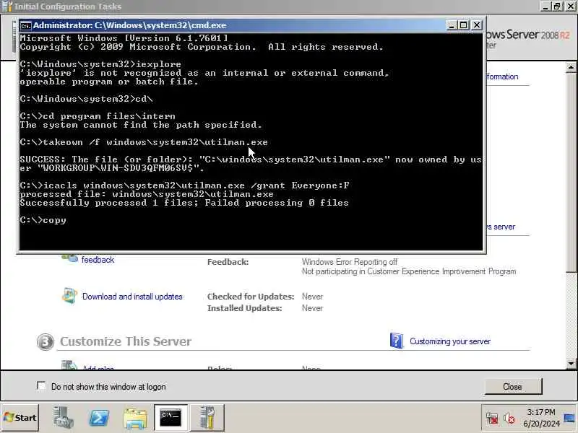Click the copy command line in cmd
The width and height of the screenshot is (578, 433).
pos(43,220)
